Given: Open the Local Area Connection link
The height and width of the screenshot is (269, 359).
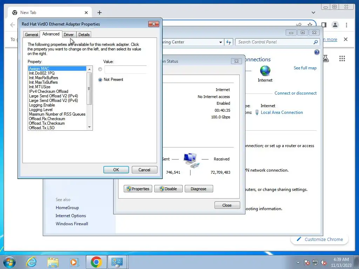Looking at the screenshot, I should [x=282, y=112].
